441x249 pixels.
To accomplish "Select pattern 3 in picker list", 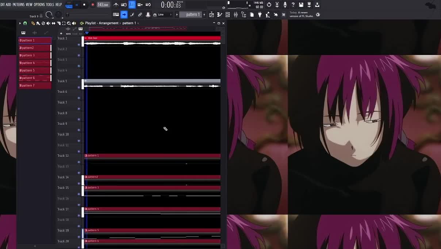I will (35, 55).
